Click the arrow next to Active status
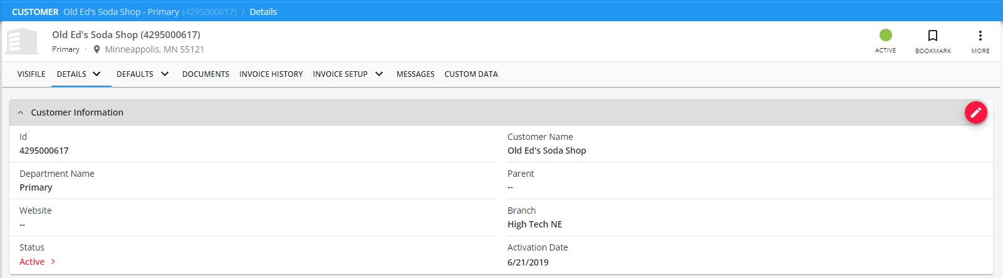This screenshot has width=1003, height=278. point(53,262)
